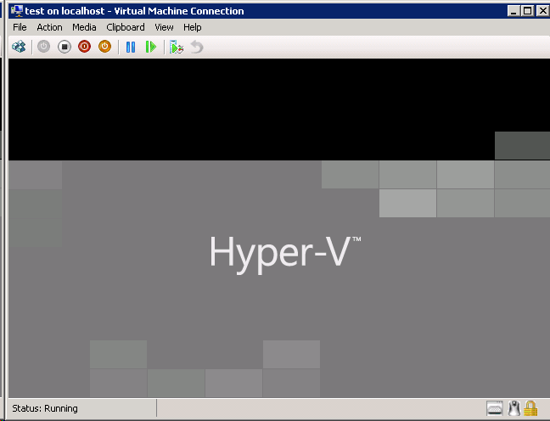Close the Virtual Machine Connection window
This screenshot has height=421, width=550.
coord(543,11)
